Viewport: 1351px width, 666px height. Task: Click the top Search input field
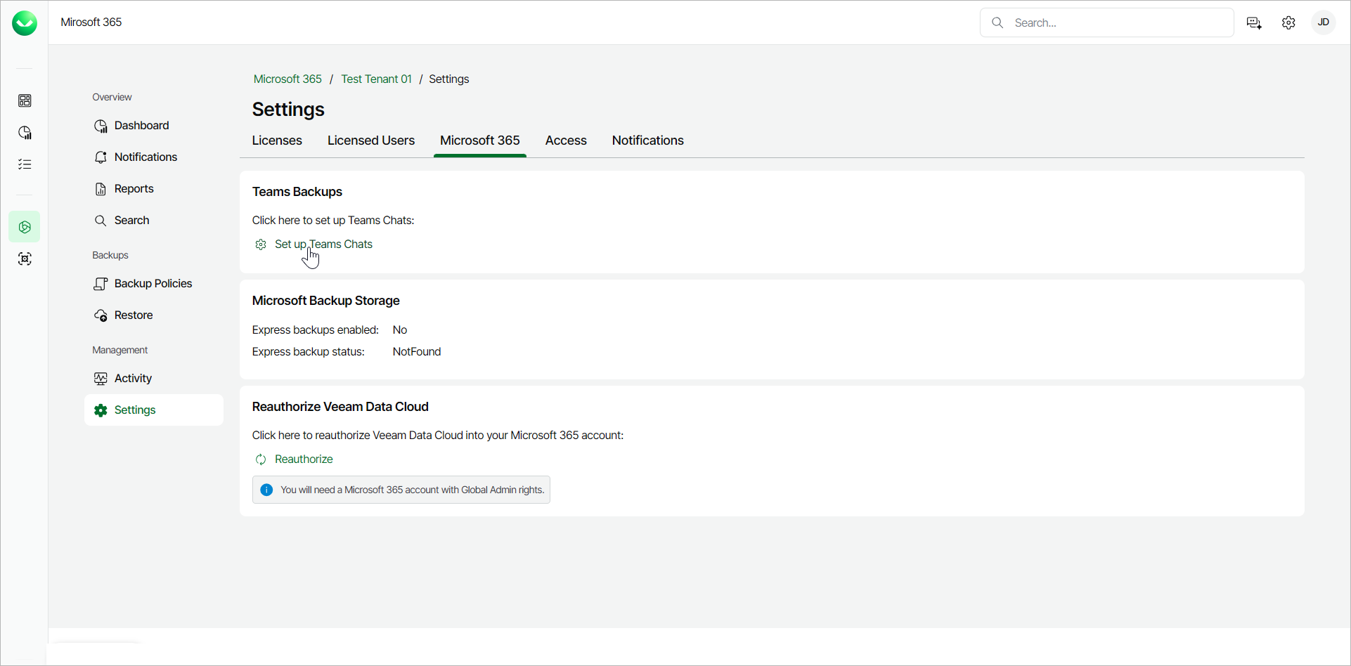click(1118, 23)
